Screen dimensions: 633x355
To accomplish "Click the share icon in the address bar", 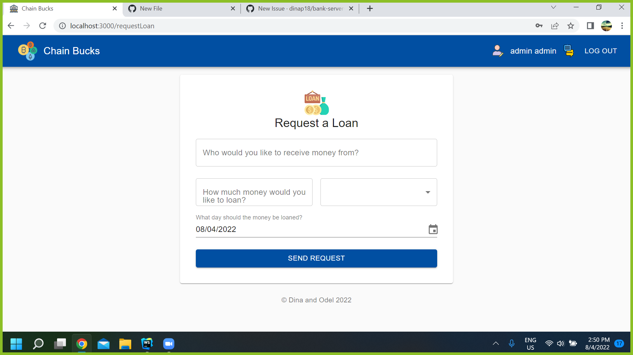I will pyautogui.click(x=555, y=26).
